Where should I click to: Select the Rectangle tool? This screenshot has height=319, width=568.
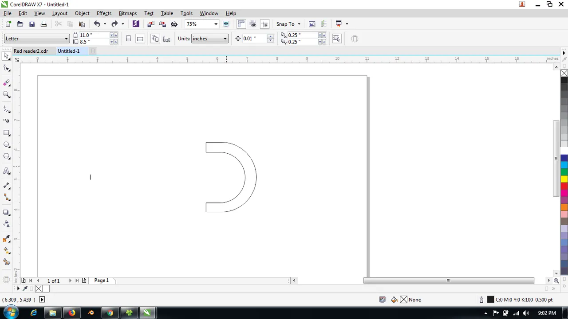click(x=6, y=133)
